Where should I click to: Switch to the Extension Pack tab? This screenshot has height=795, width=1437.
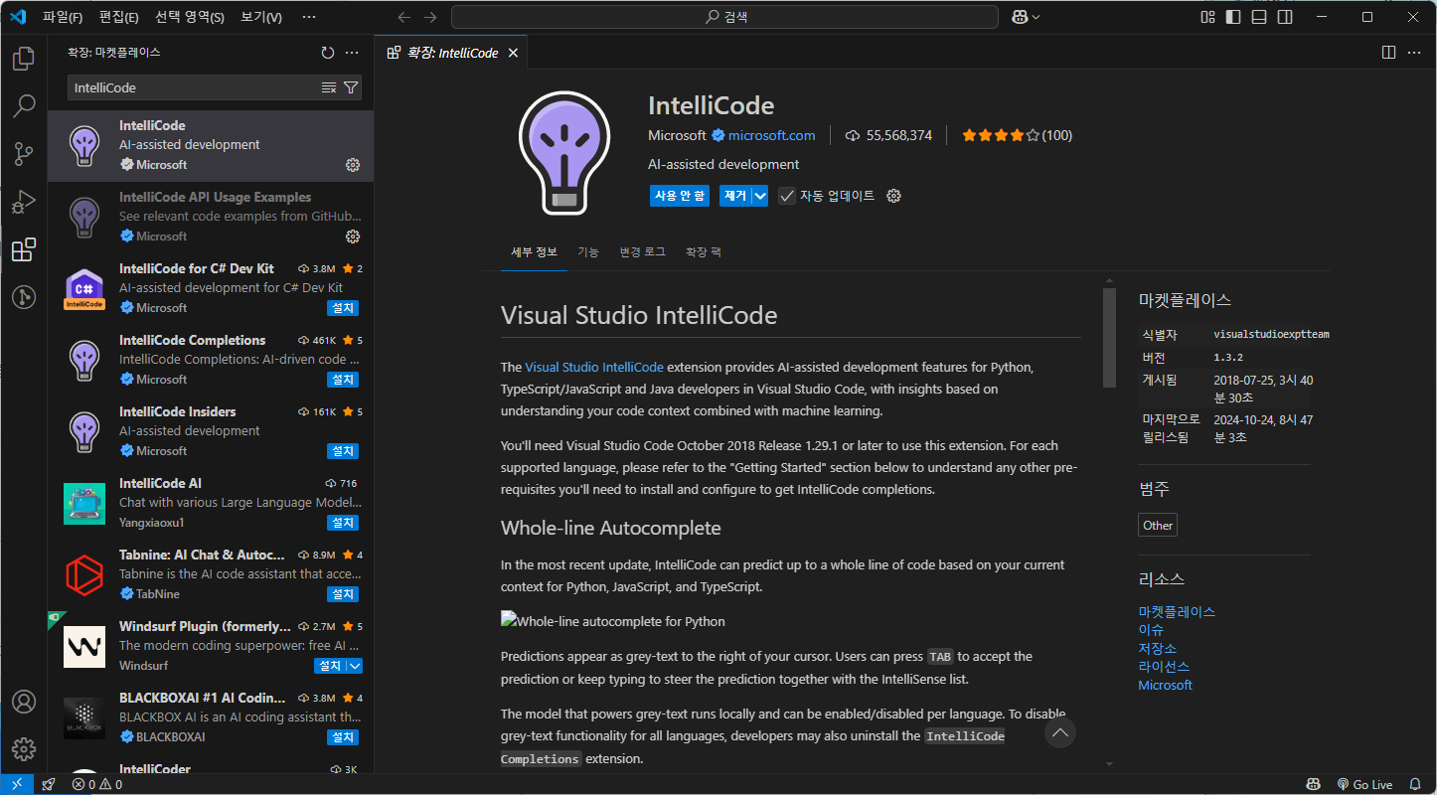(704, 252)
